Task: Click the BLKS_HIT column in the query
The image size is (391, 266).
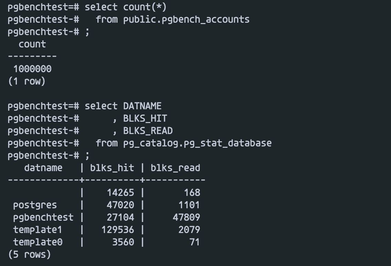Action: click(145, 118)
